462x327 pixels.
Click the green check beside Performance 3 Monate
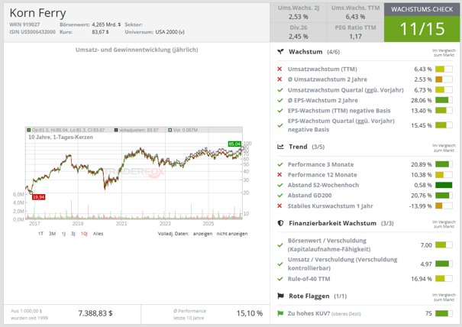click(280, 164)
